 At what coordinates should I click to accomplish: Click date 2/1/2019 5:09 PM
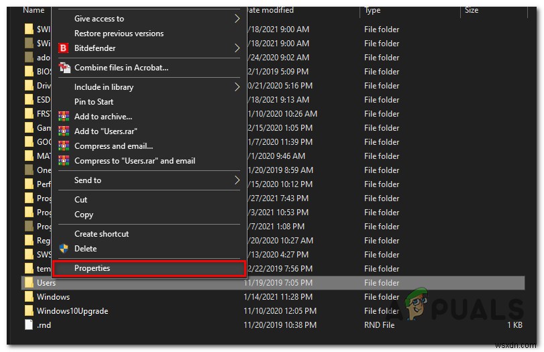(278, 72)
